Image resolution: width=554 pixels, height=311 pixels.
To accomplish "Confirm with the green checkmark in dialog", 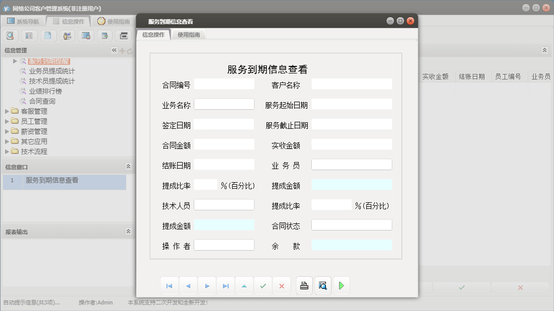I will coord(263,286).
